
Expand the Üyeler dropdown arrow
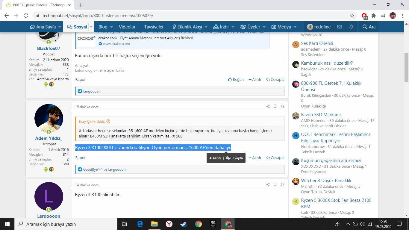pyautogui.click(x=264, y=27)
